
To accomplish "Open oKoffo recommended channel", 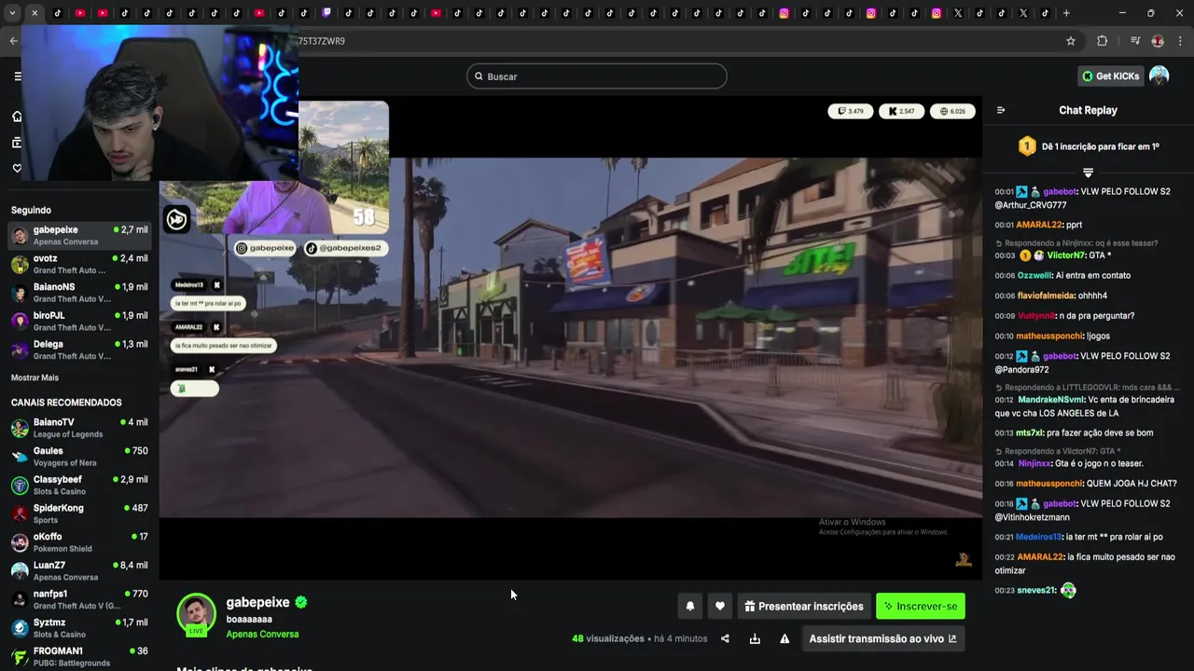I will point(79,542).
